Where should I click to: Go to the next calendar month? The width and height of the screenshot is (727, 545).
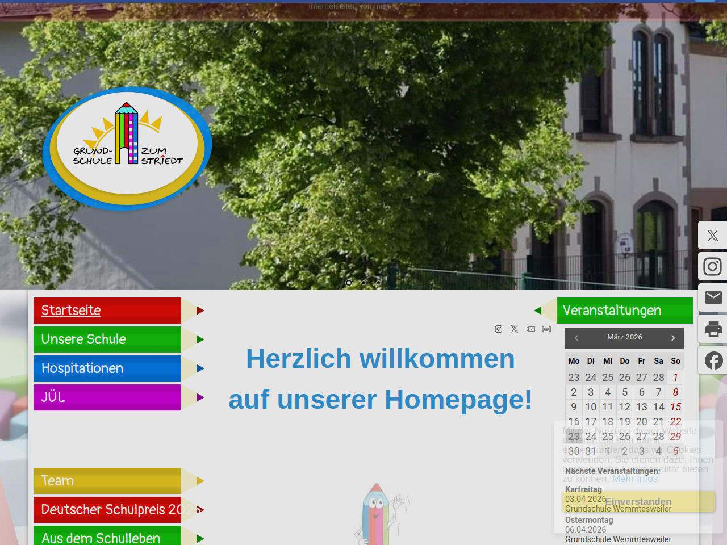tap(673, 338)
